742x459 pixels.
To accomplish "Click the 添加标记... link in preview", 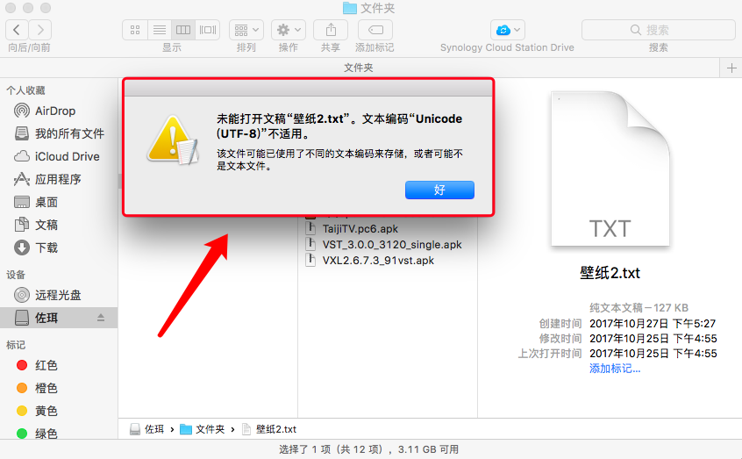I will pyautogui.click(x=615, y=369).
